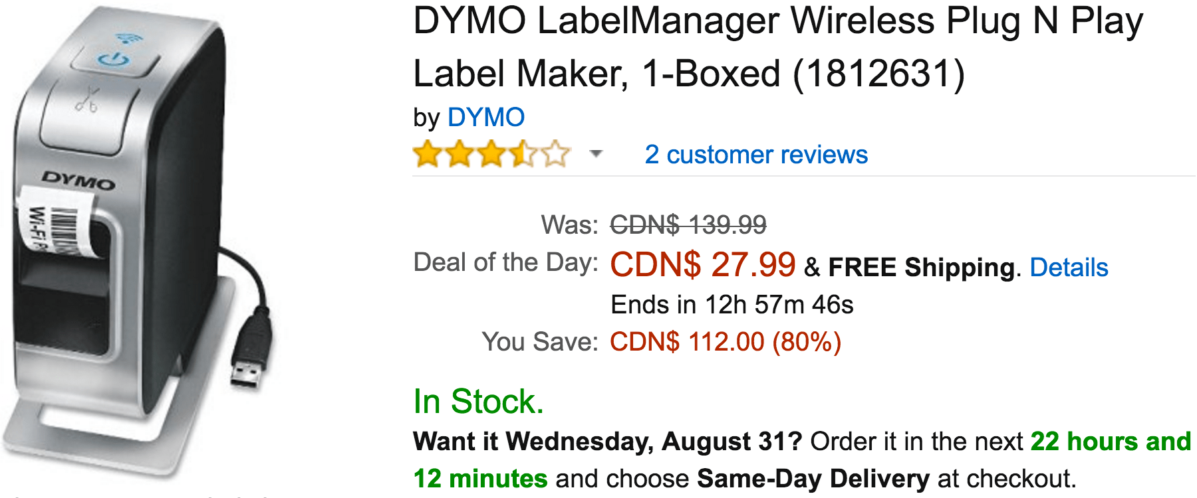Click the crossed-out CDN$ 139.99 price
The image size is (1197, 498).
click(688, 224)
